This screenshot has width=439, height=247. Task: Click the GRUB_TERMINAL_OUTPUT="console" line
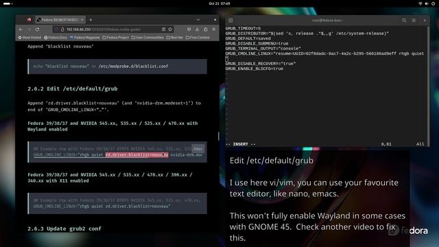pos(263,49)
